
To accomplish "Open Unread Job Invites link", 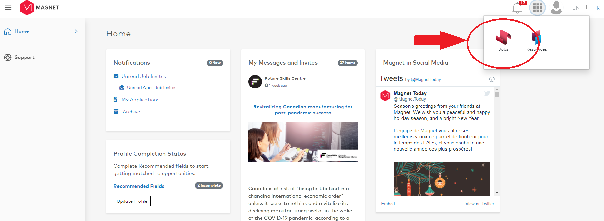I will (144, 76).
